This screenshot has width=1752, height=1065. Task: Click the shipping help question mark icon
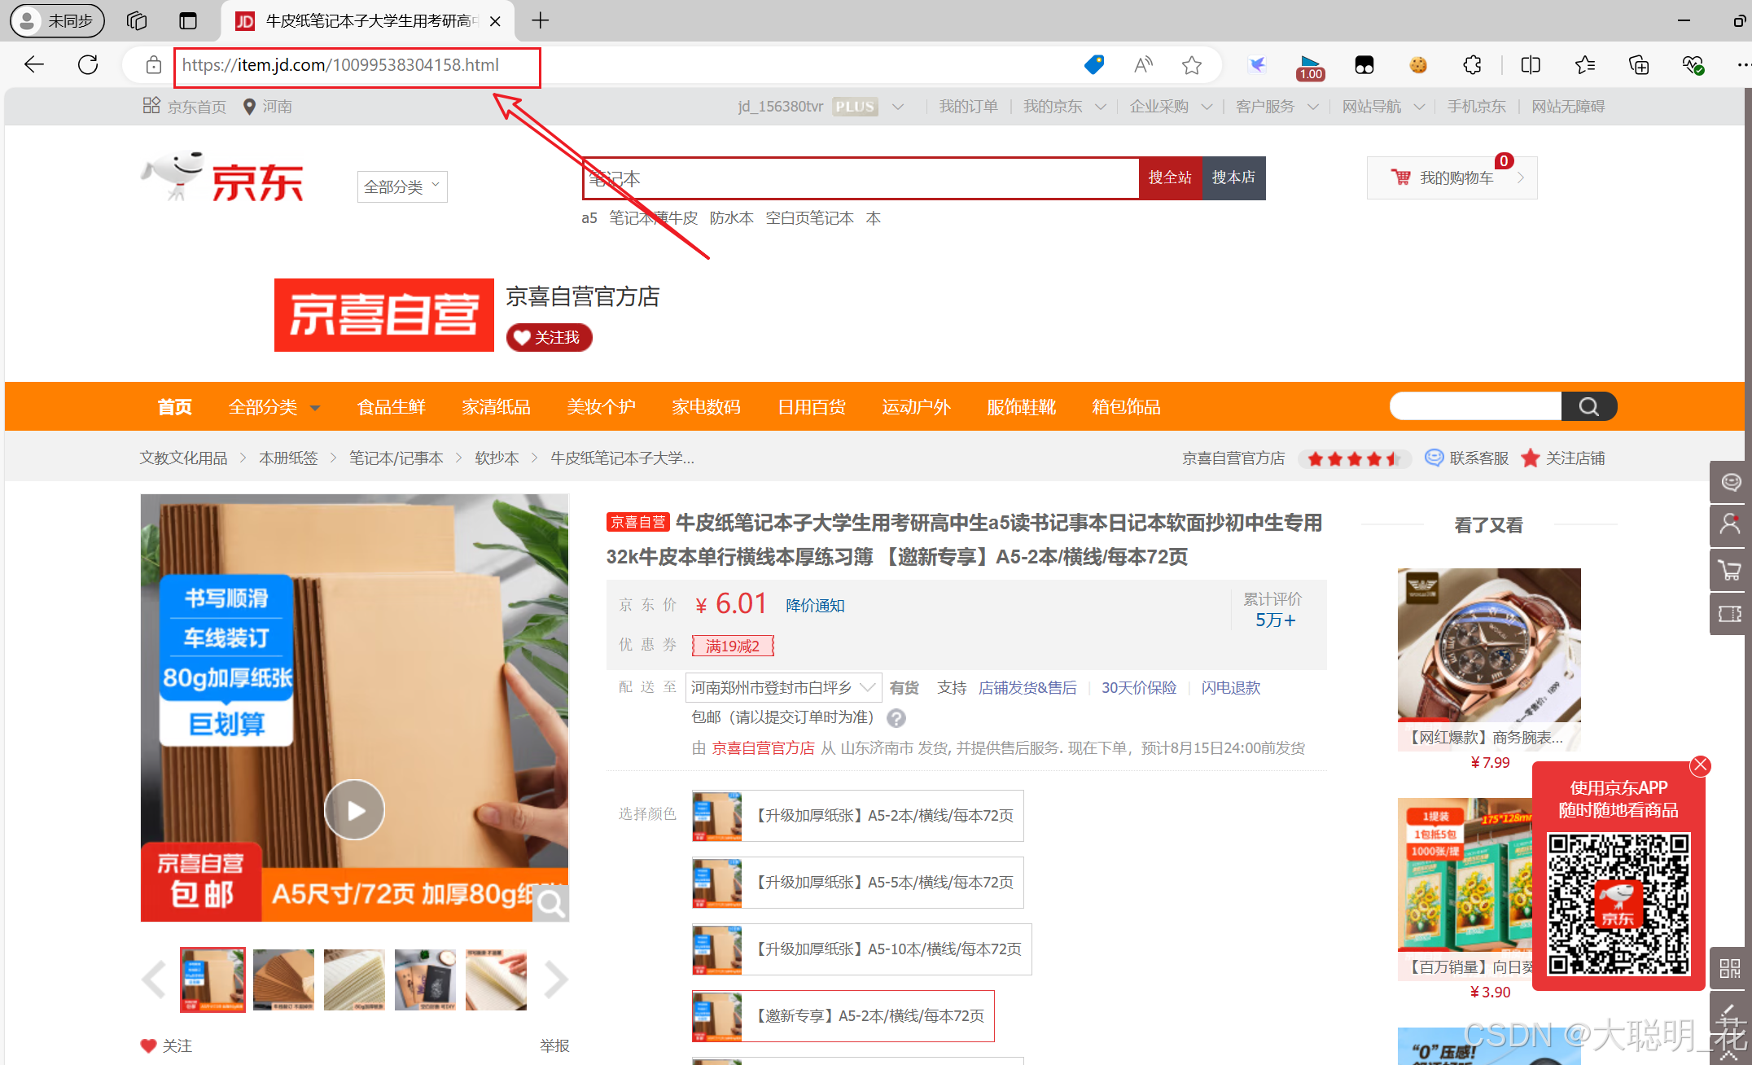(x=896, y=718)
